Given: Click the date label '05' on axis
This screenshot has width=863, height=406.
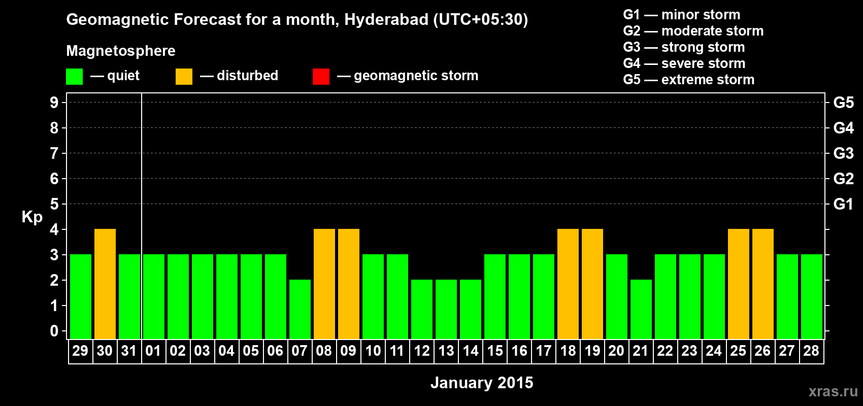Looking at the screenshot, I should pyautogui.click(x=251, y=351).
